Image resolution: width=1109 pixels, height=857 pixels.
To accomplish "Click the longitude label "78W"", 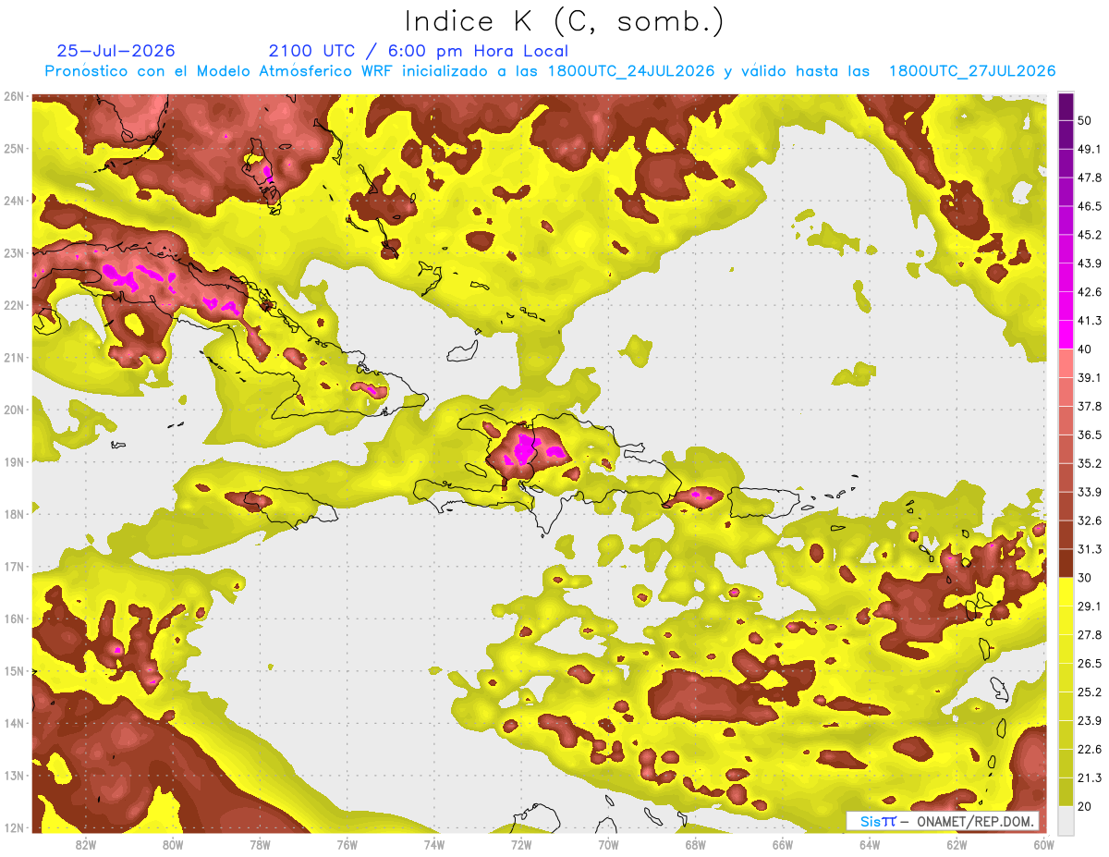I will (260, 845).
